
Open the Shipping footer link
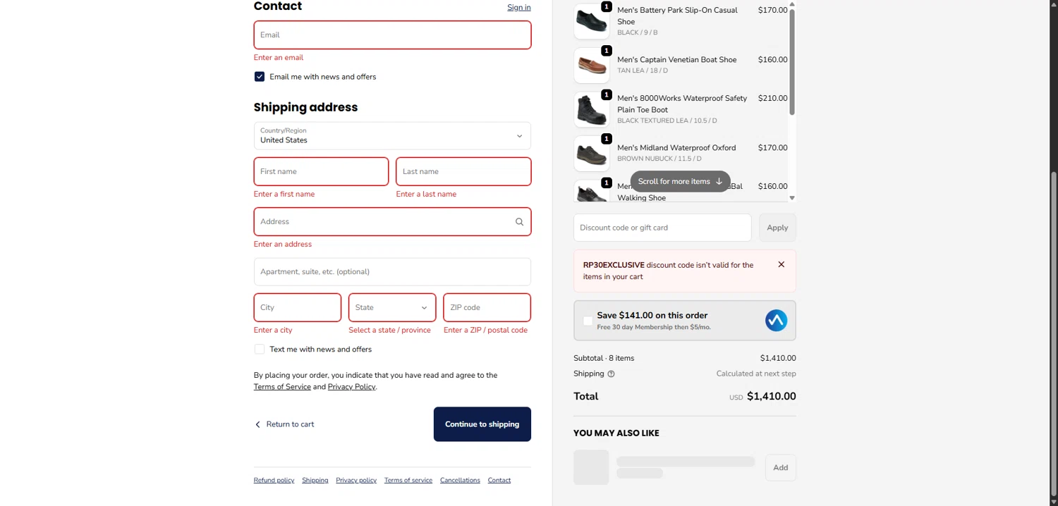[x=315, y=481]
